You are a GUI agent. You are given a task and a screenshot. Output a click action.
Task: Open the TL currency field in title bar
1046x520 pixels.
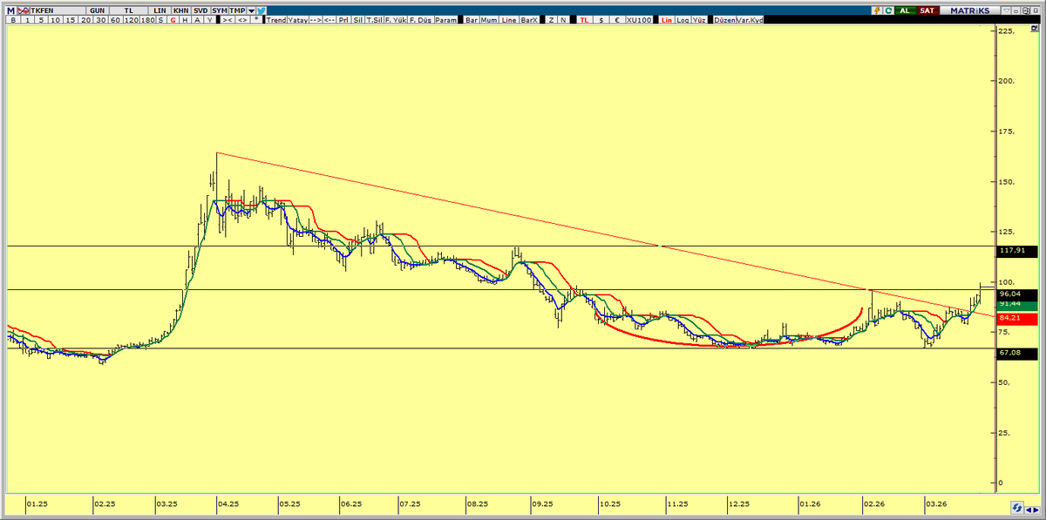coord(129,10)
